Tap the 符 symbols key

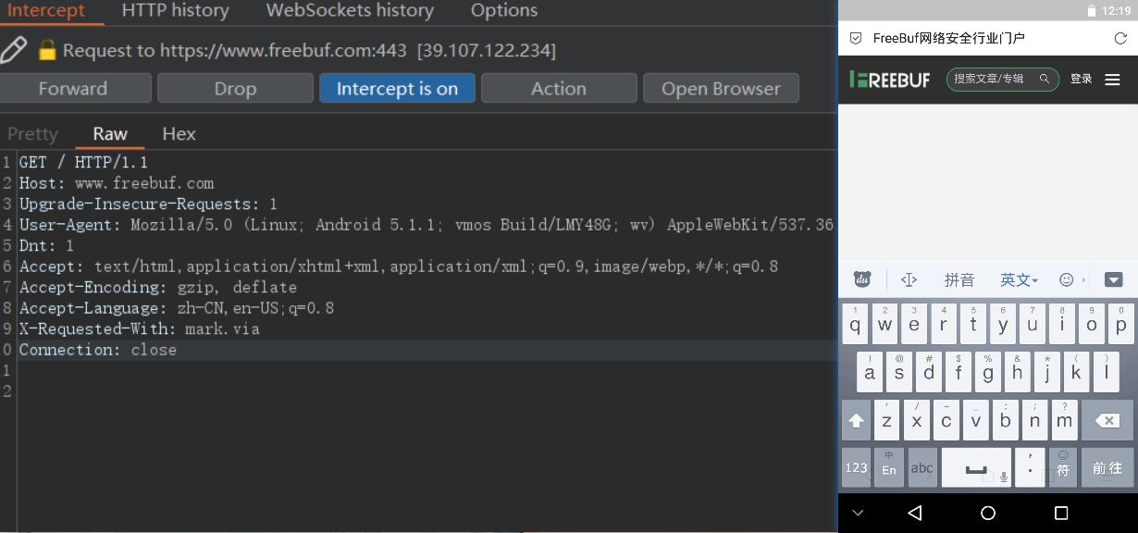coord(1063,468)
